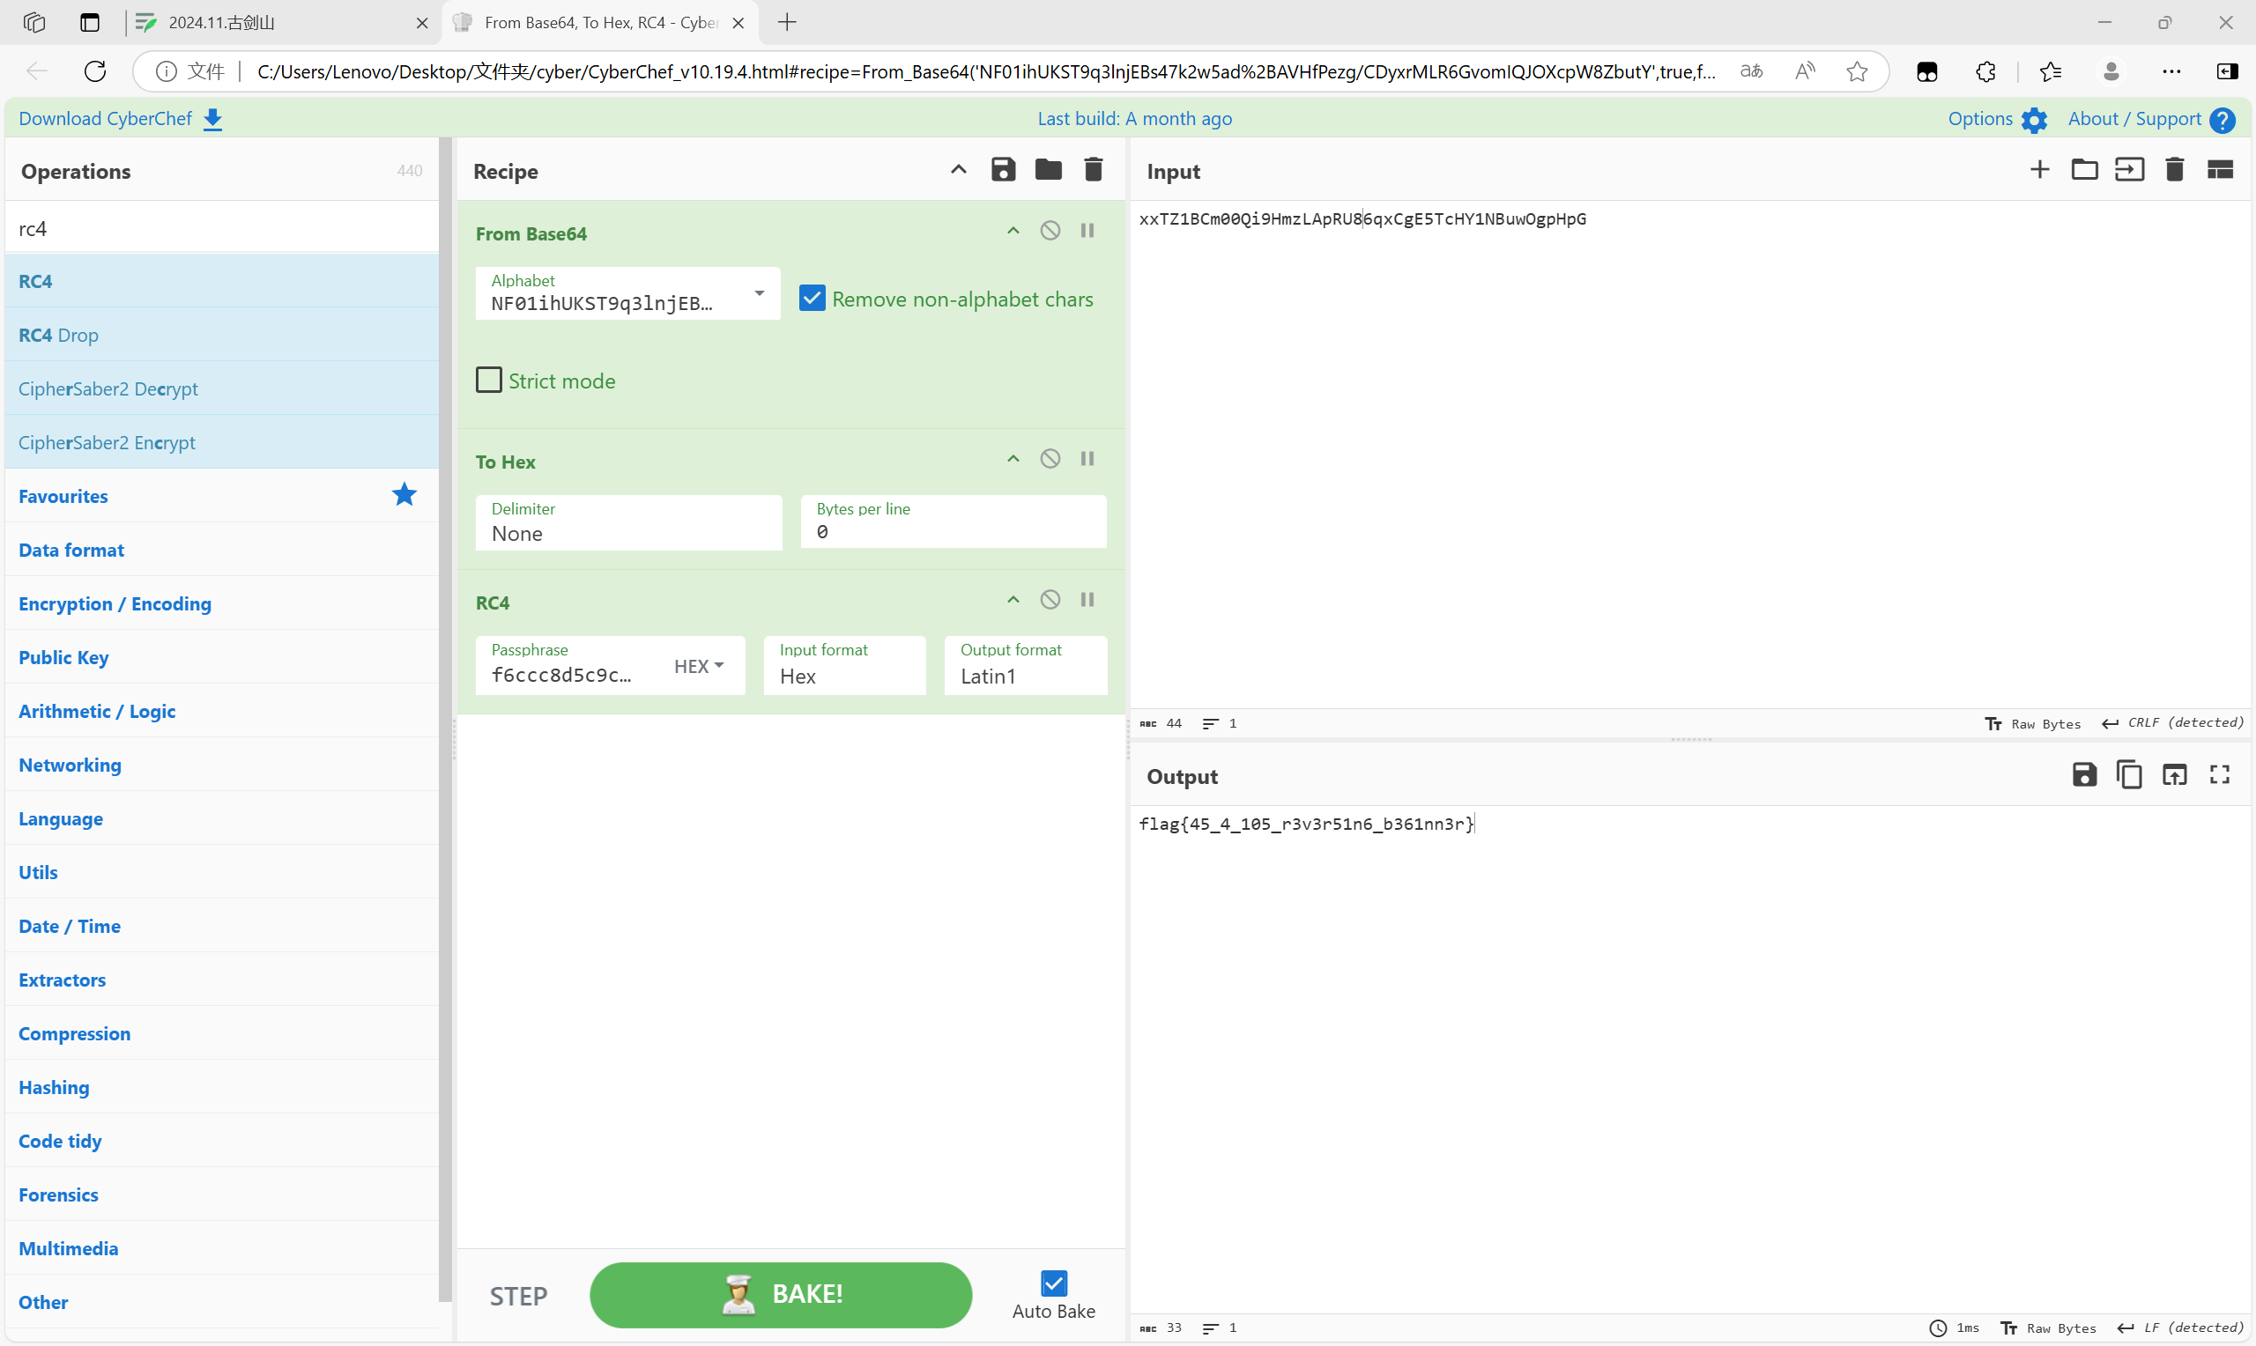Save the current recipe
This screenshot has height=1346, width=2256.
click(x=1003, y=170)
